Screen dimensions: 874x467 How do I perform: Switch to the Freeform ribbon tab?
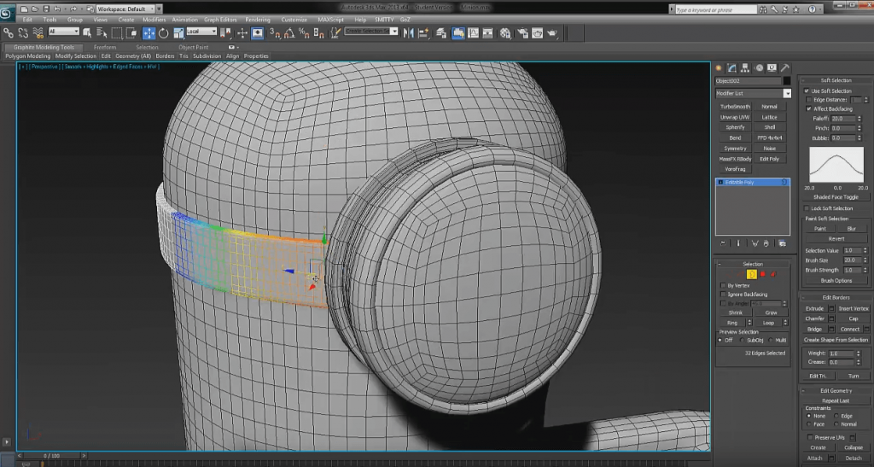tap(105, 47)
